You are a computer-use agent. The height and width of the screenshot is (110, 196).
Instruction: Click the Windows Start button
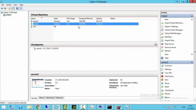point(3,107)
